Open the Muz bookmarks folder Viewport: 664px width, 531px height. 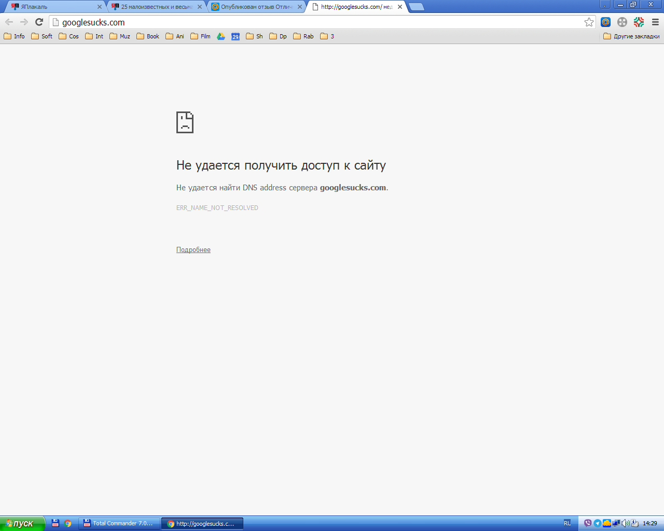tap(120, 36)
